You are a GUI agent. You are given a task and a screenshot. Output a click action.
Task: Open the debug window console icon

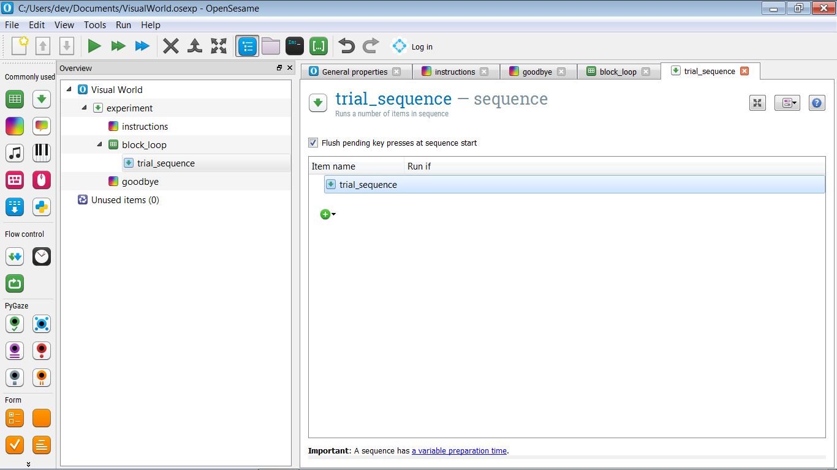(295, 46)
